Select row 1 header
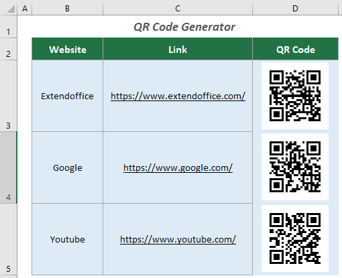342x278 pixels. click(x=9, y=27)
